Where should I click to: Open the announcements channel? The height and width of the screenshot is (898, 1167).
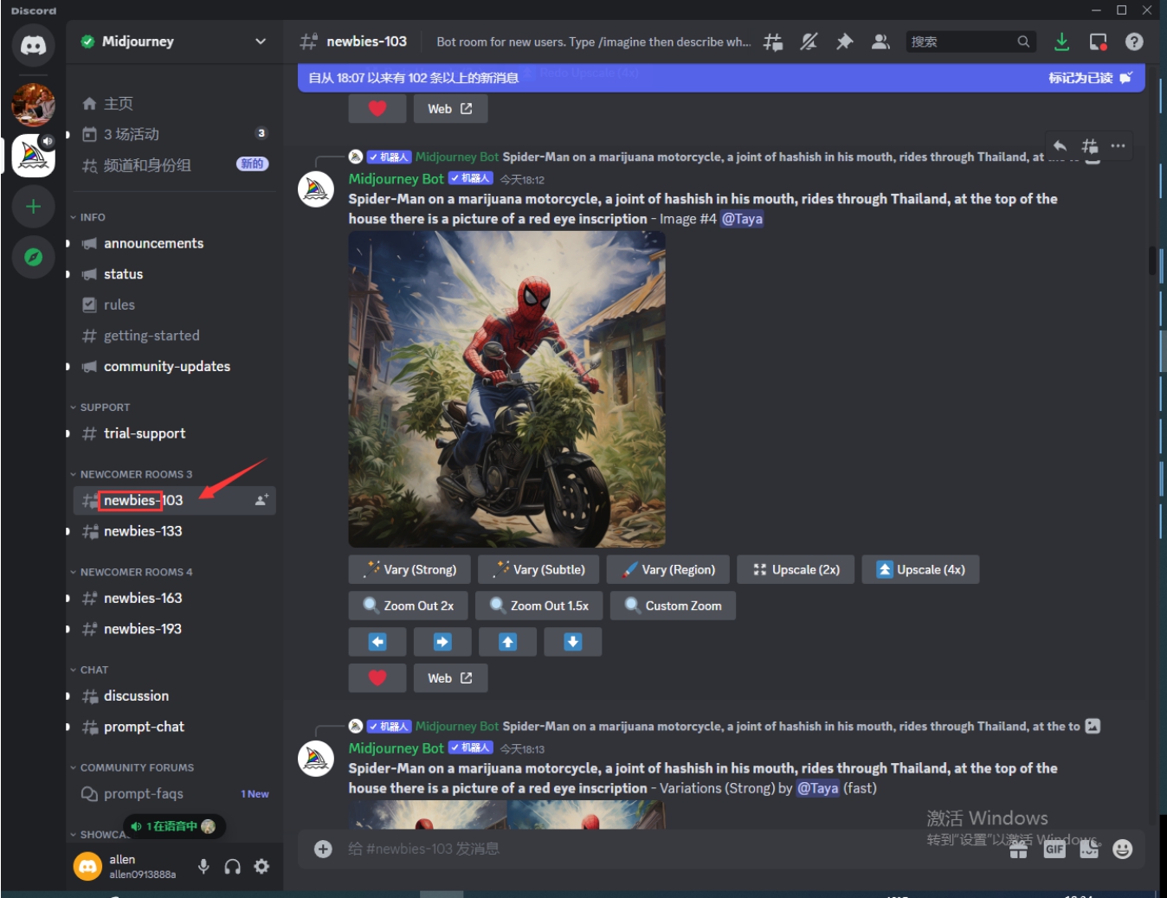(153, 244)
